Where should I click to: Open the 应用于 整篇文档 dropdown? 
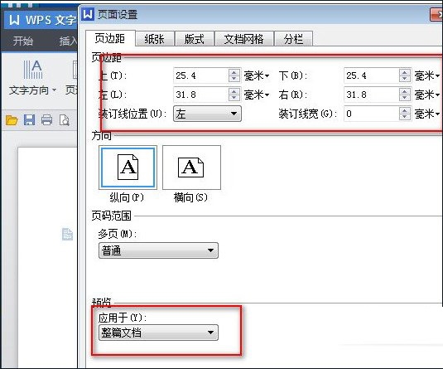click(x=158, y=333)
